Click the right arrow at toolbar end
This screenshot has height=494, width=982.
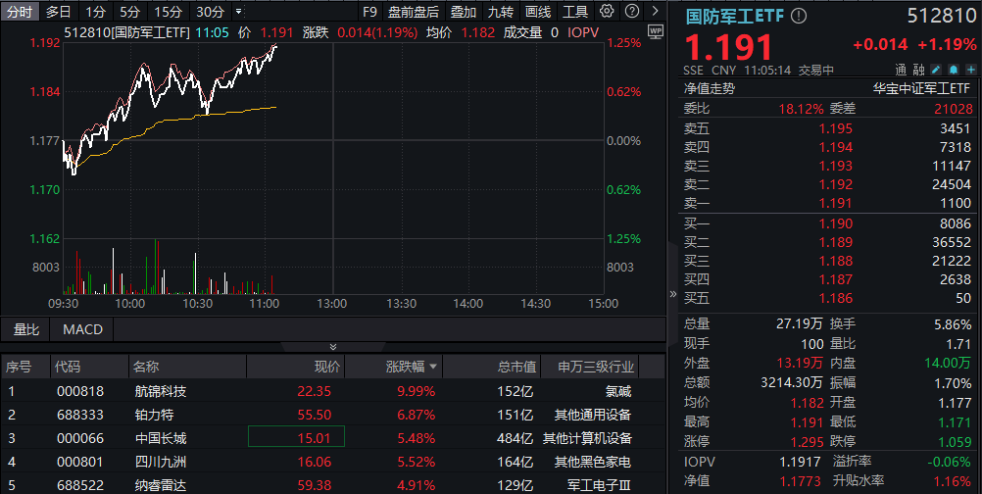tap(655, 11)
